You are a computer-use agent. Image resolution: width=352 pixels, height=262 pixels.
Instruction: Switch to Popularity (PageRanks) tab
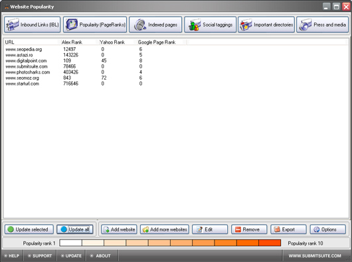click(x=95, y=25)
